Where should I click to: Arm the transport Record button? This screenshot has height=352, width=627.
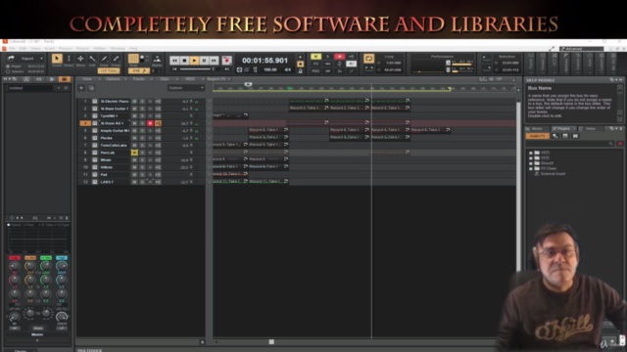pos(226,61)
